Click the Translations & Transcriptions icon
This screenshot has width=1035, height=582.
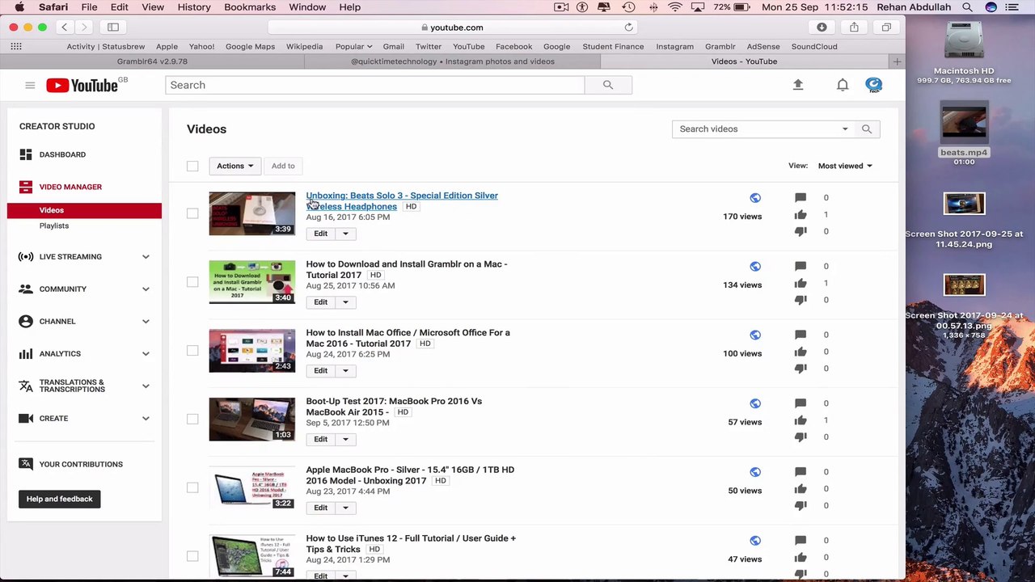[26, 386]
